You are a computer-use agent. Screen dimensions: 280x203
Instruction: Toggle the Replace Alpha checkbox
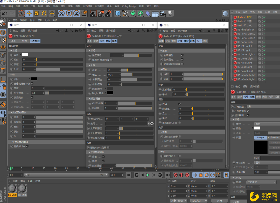(27, 146)
